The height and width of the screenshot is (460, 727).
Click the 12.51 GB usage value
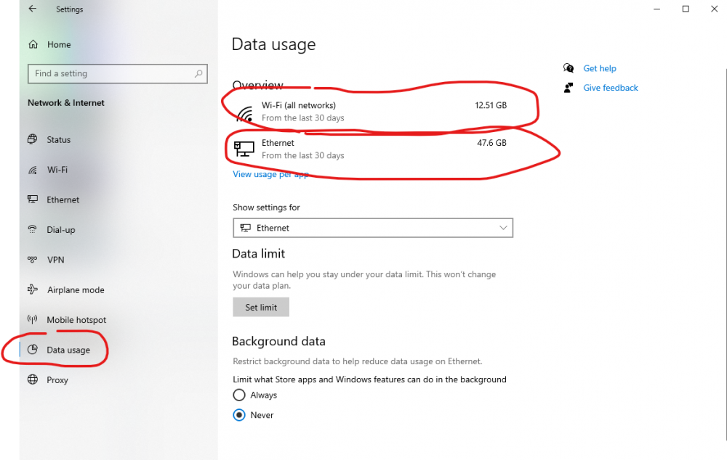coord(491,105)
